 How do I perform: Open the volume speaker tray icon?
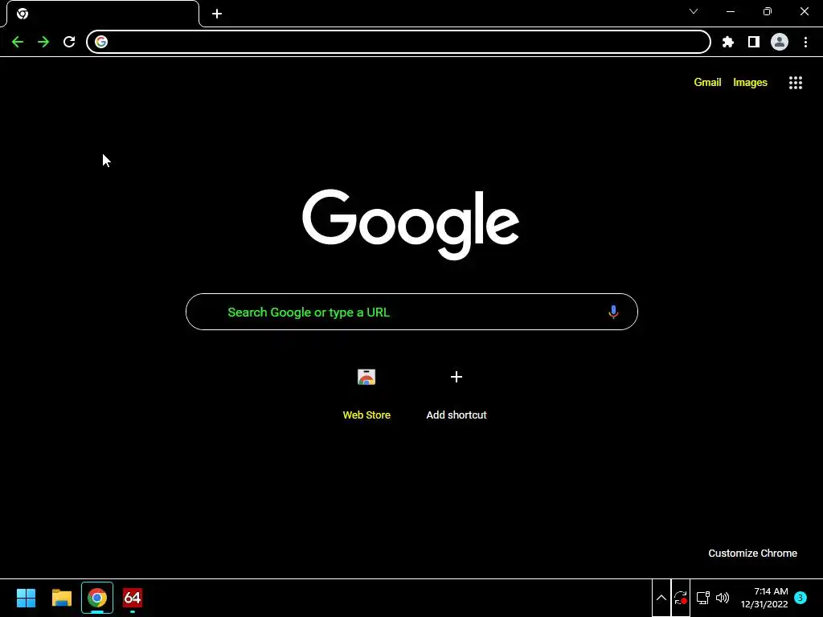point(723,598)
